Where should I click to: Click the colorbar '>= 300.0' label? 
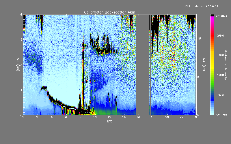(222, 16)
